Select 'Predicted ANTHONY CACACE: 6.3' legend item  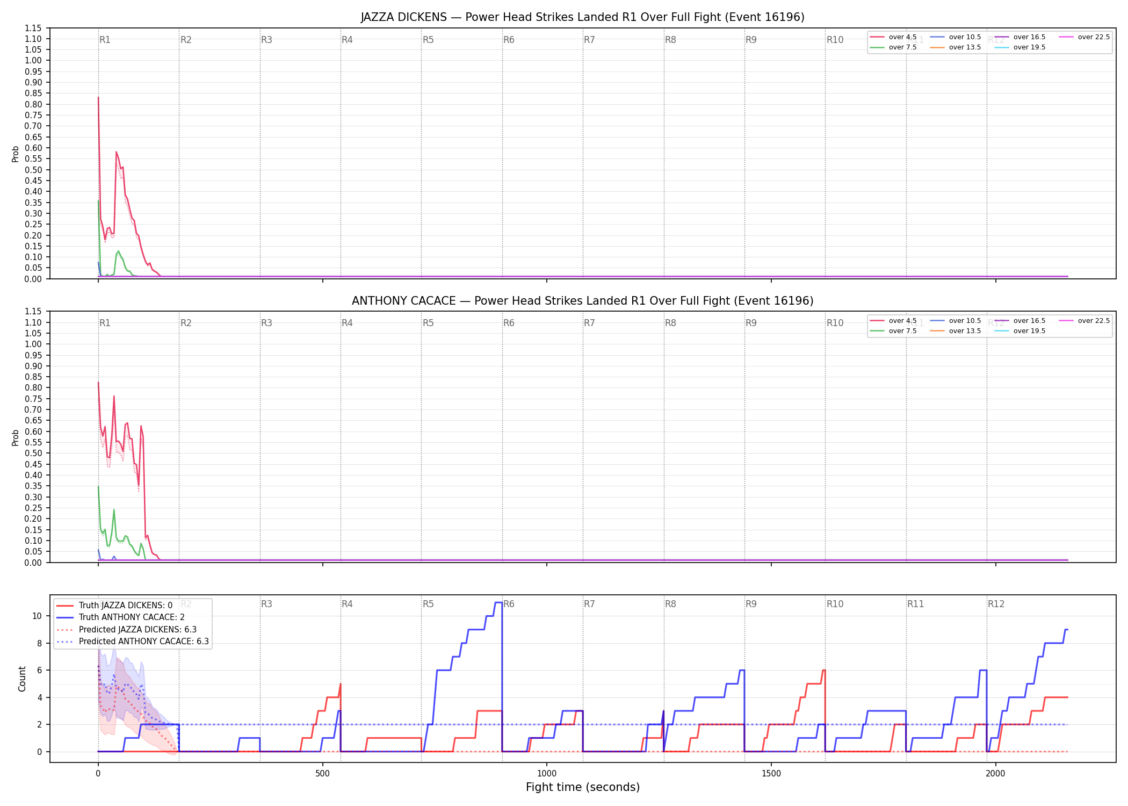click(133, 642)
